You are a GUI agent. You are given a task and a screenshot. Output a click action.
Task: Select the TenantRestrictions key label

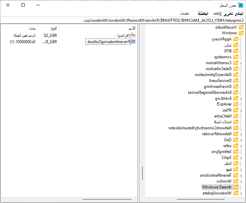click(x=216, y=175)
